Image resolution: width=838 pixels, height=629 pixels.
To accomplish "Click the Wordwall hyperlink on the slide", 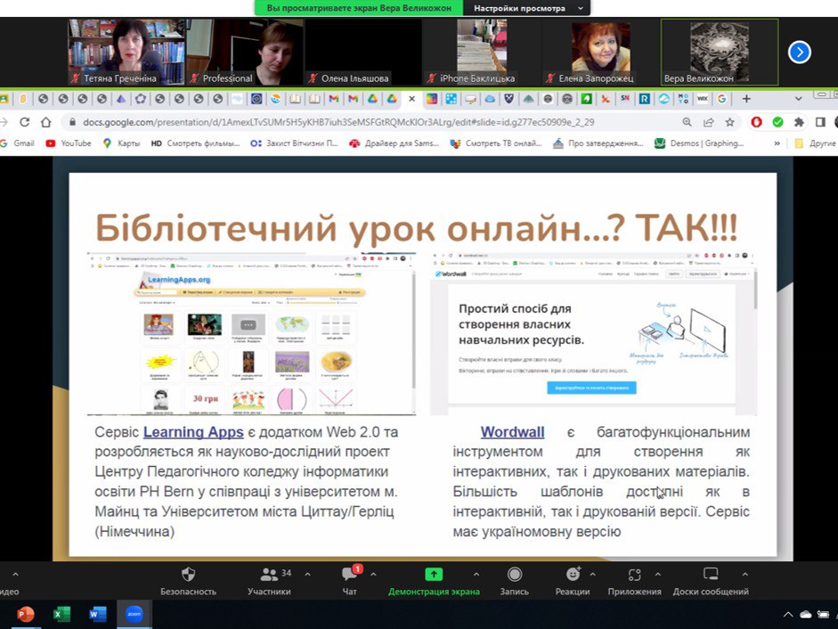I will click(x=512, y=432).
